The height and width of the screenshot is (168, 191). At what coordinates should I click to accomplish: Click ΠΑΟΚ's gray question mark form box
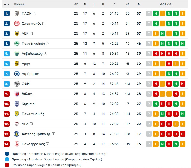point(149,13)
